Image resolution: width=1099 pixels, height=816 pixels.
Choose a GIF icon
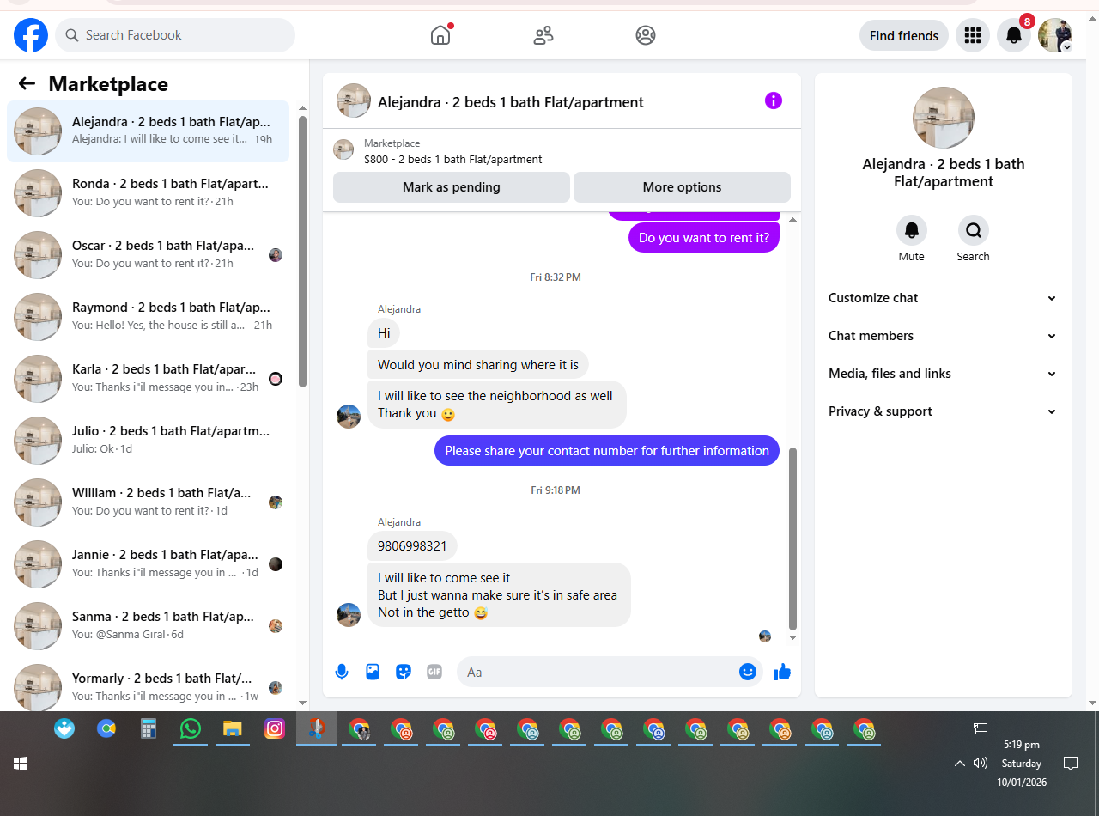(x=434, y=672)
